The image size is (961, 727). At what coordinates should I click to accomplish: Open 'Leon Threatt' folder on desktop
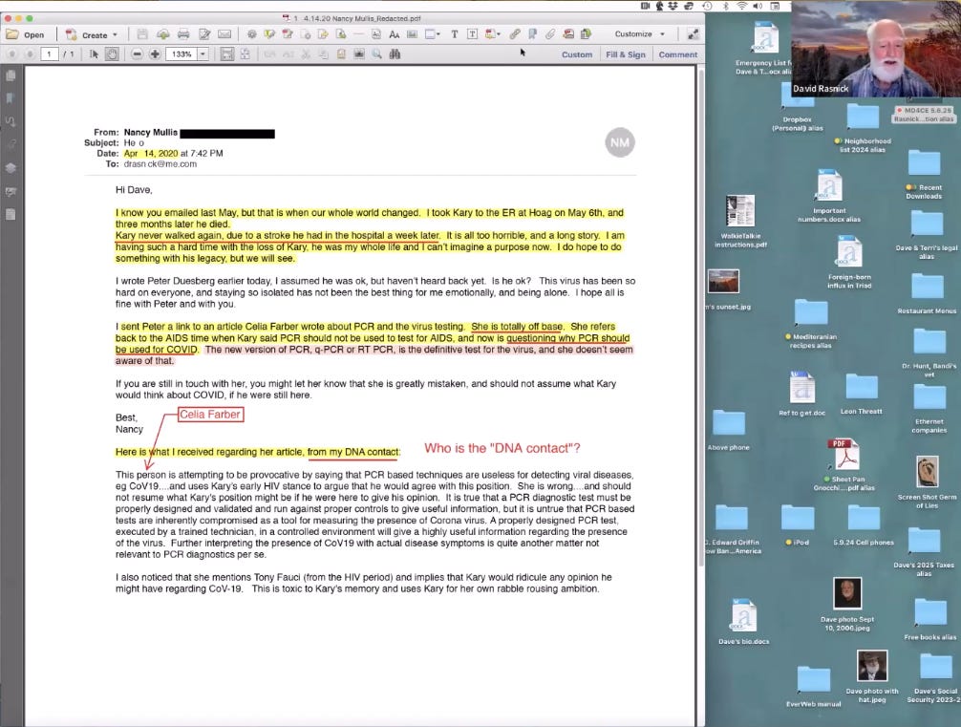[861, 395]
